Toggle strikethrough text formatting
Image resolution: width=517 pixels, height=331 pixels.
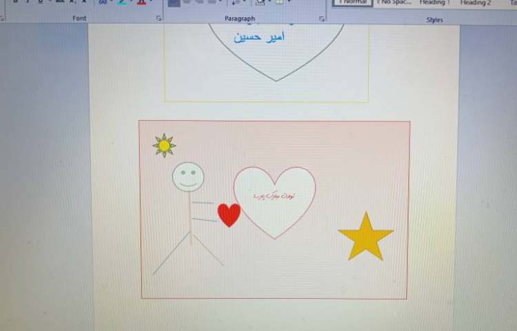[x=59, y=2]
